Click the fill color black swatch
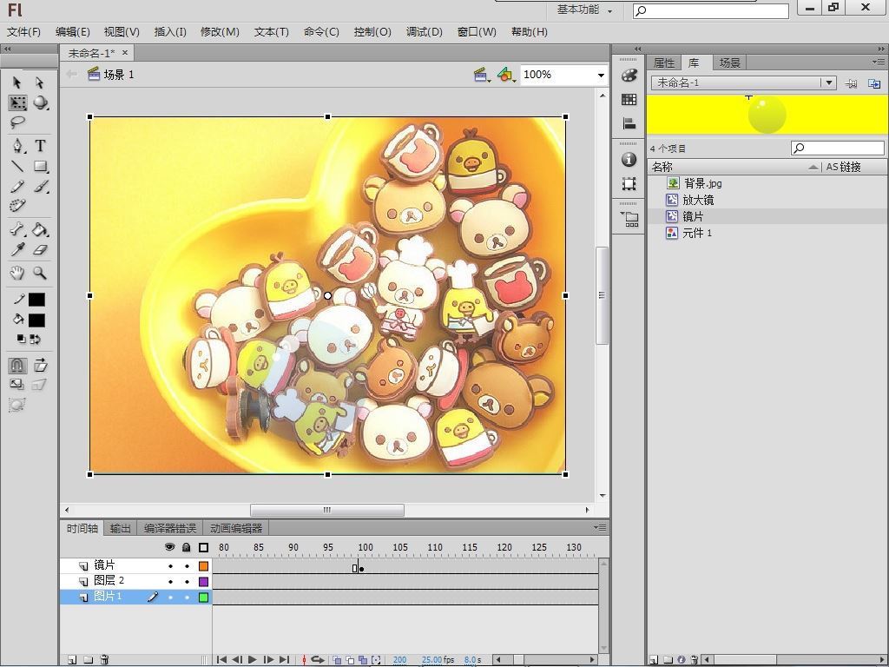Screen dimensions: 889x667 point(36,320)
